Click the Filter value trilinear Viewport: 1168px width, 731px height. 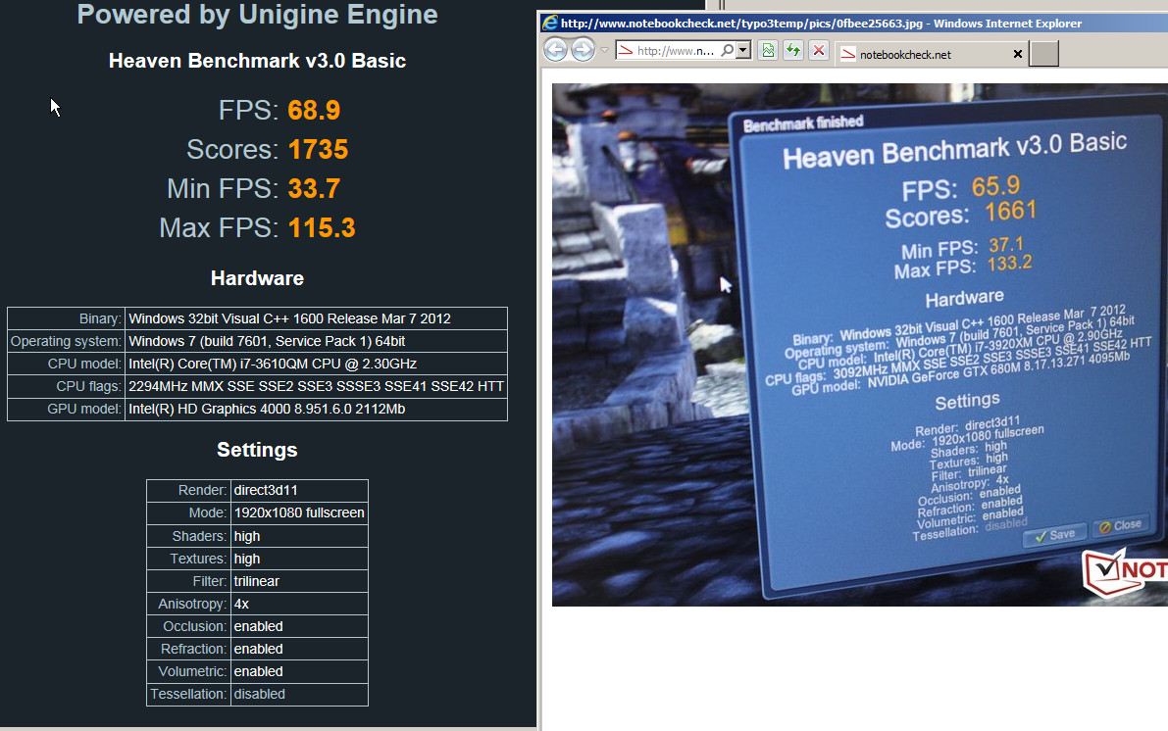(299, 581)
